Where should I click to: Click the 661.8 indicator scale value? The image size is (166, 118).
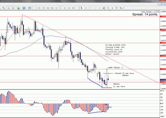162,91
